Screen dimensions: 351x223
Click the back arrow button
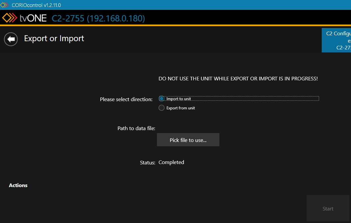(11, 39)
